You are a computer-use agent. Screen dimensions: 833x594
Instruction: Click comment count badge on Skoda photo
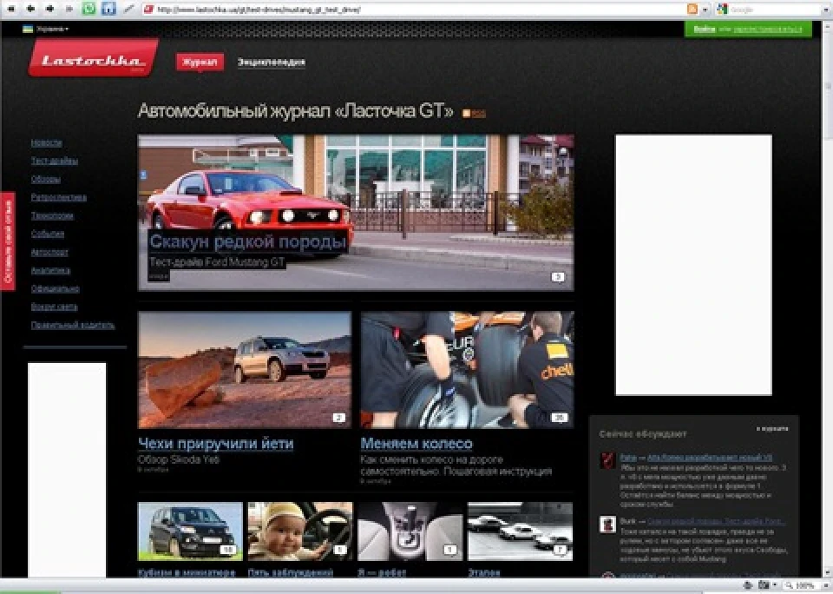tap(339, 418)
